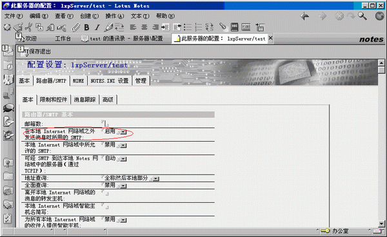Expand 地址查询 dropdown arrow
This screenshot has height=237, width=387.
pyautogui.click(x=156, y=178)
